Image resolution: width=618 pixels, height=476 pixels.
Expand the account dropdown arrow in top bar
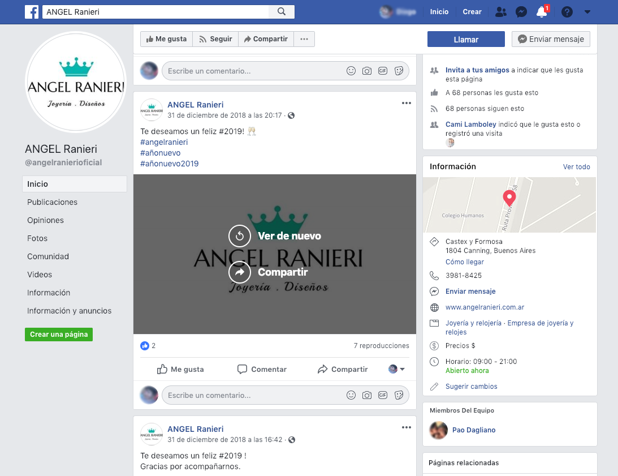587,12
